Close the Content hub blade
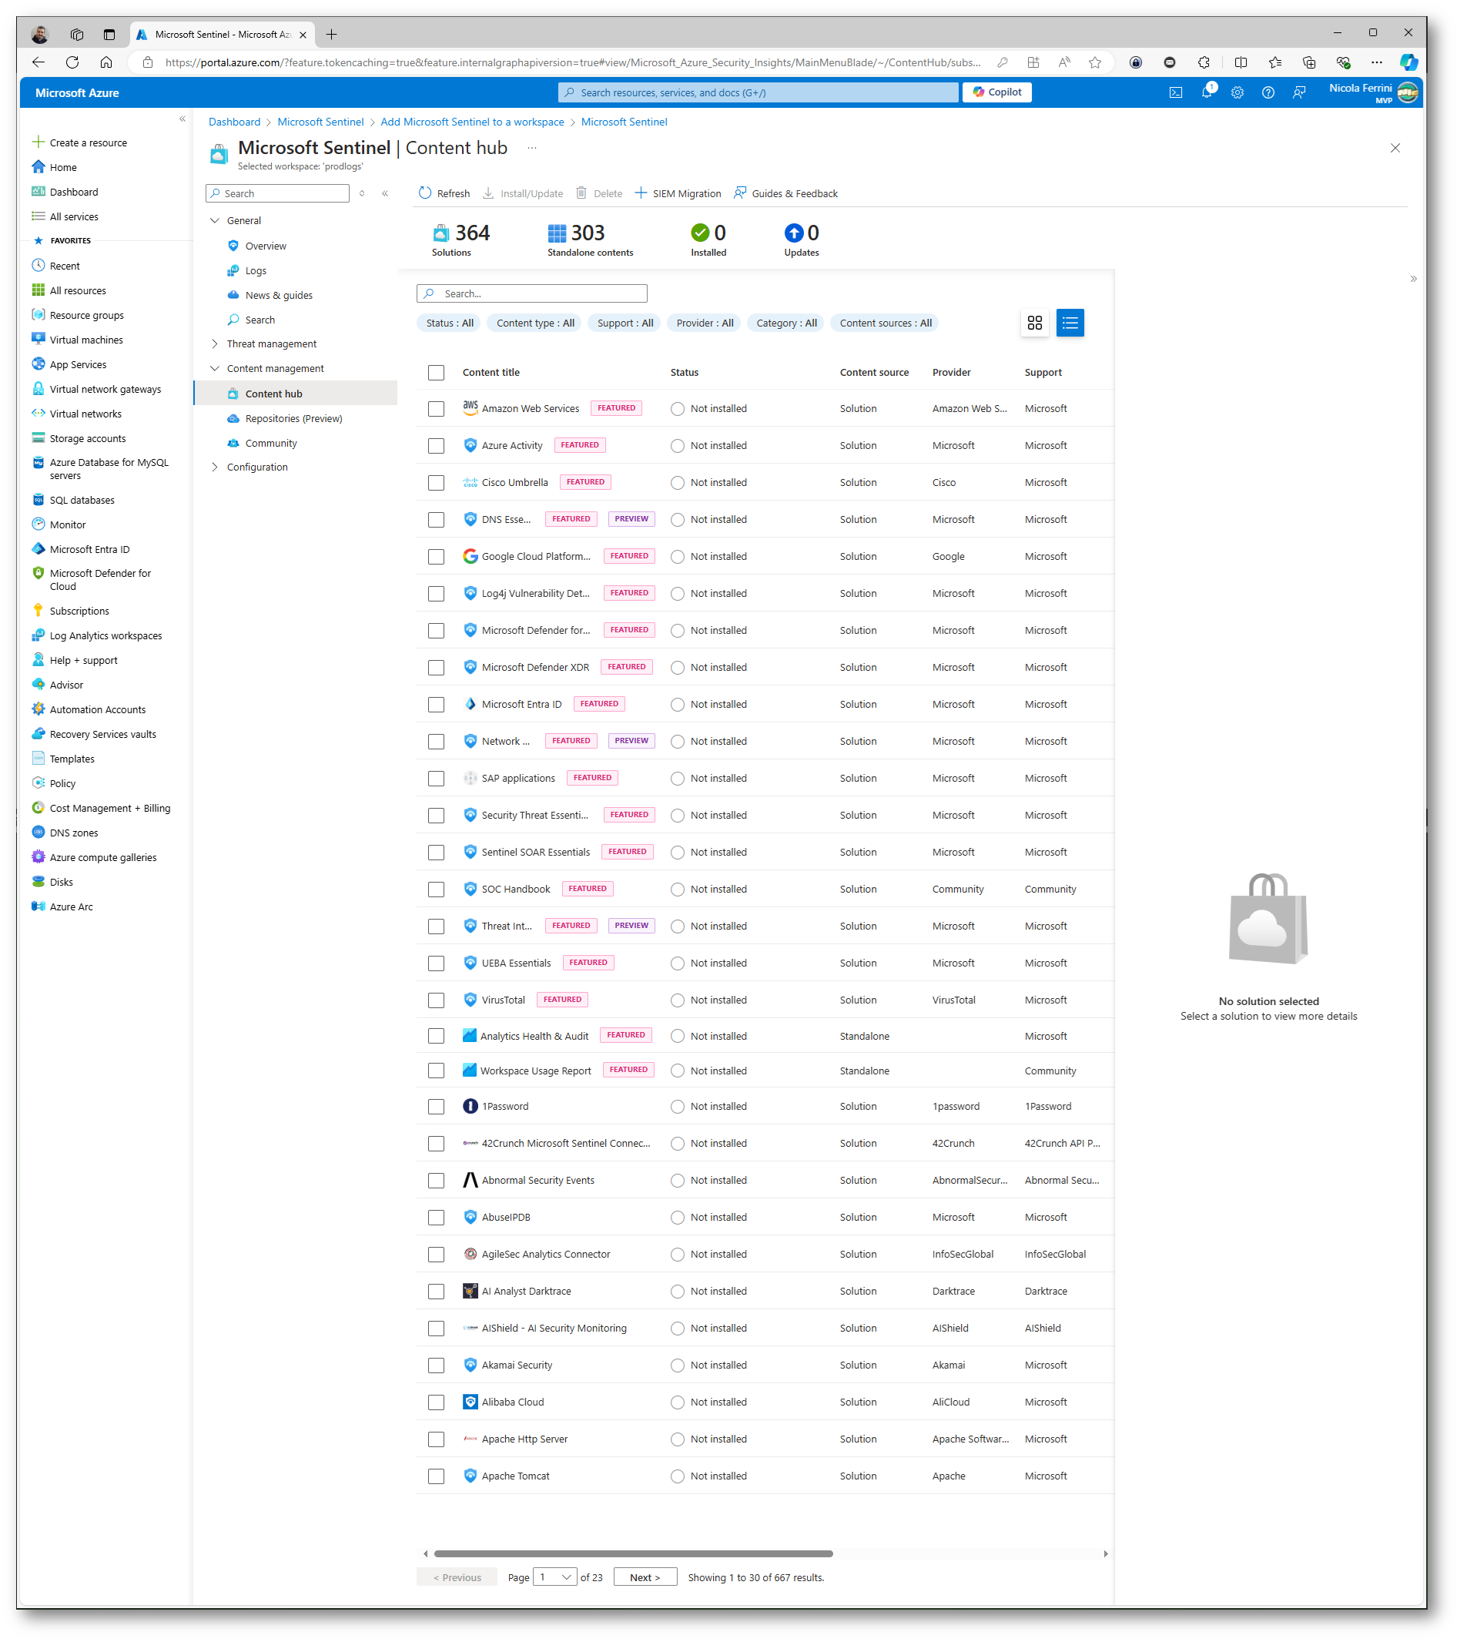Viewport: 1460px width, 1642px height. point(1395,148)
